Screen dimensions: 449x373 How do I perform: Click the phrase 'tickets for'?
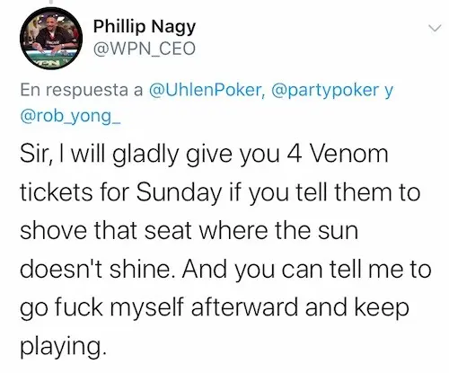(x=76, y=192)
